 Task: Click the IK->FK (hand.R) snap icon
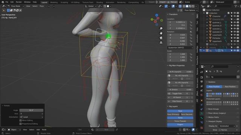pos(169,82)
